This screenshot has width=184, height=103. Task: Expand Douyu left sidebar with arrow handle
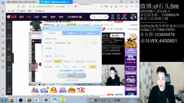[x=13, y=58]
